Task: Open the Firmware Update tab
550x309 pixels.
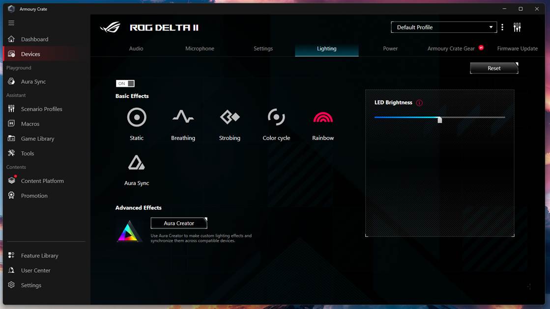Action: pos(518,49)
